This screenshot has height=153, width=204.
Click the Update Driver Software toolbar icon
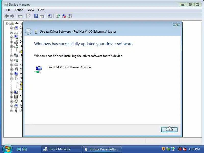(58, 16)
